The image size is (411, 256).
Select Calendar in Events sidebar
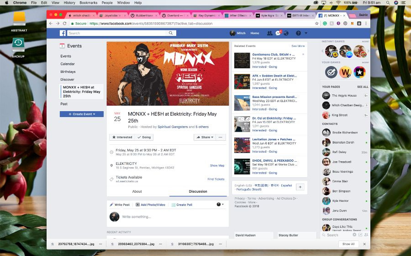(x=68, y=64)
